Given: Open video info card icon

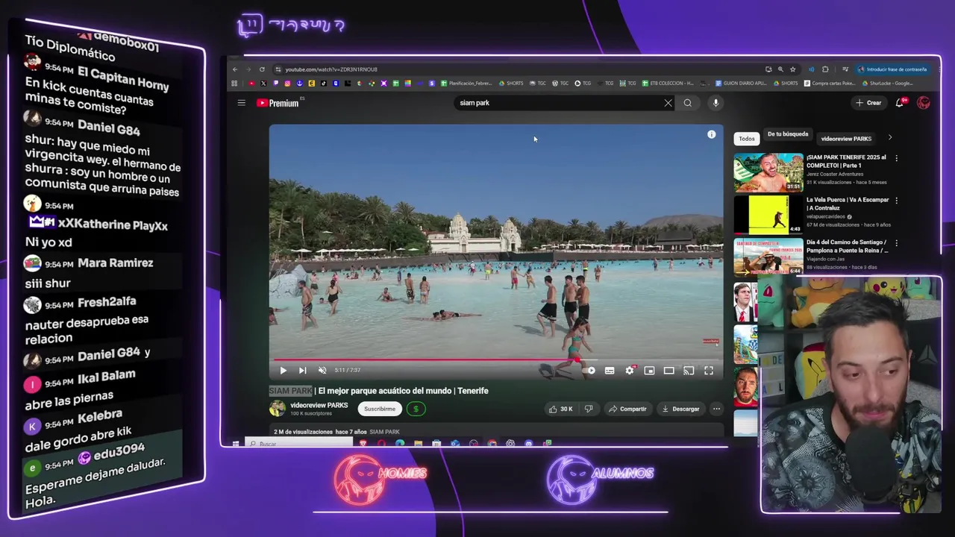Looking at the screenshot, I should coord(711,134).
